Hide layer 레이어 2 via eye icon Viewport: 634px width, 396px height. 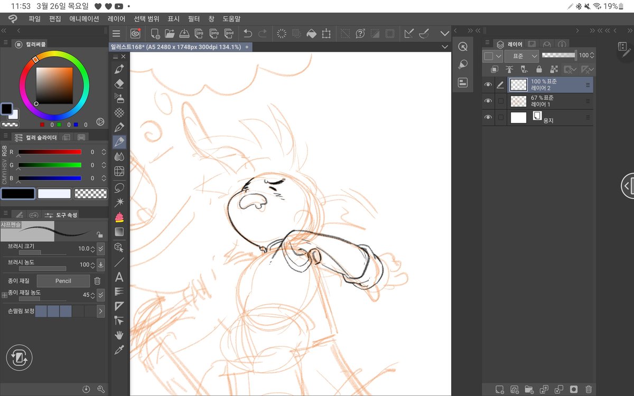(488, 84)
